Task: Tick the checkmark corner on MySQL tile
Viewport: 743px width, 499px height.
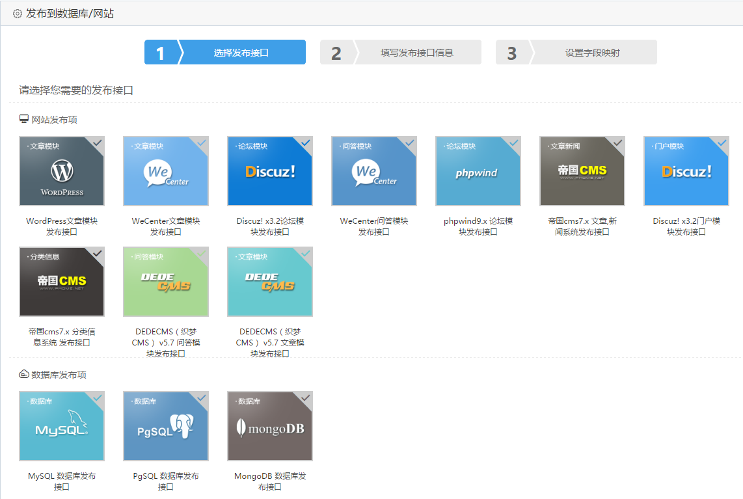Action: point(97,398)
